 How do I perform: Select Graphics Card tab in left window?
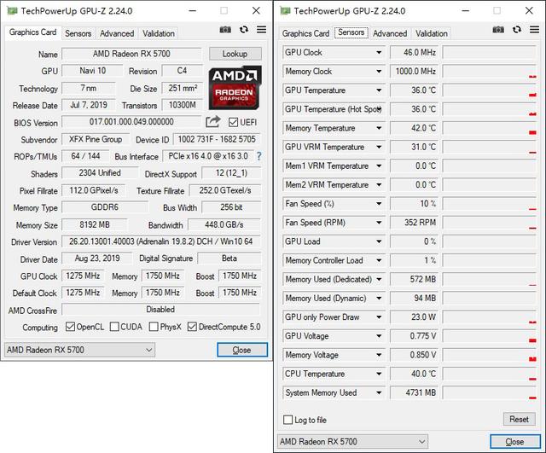coord(32,32)
